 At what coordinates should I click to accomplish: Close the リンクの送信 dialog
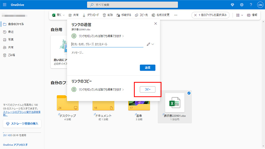(x=155, y=23)
